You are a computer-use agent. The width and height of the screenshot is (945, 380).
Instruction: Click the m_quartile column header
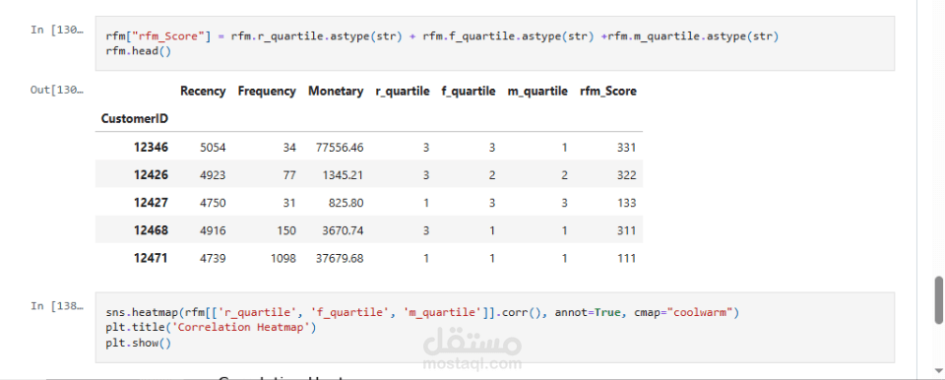537,92
